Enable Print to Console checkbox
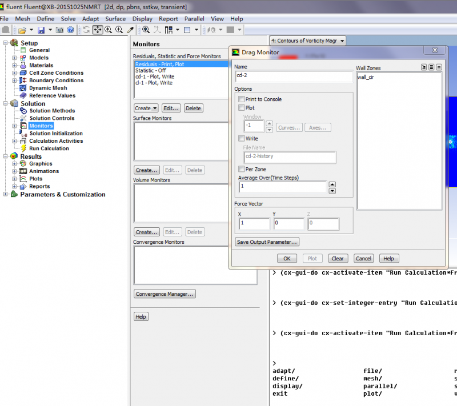Screen dimensions: 457x406 (241, 99)
